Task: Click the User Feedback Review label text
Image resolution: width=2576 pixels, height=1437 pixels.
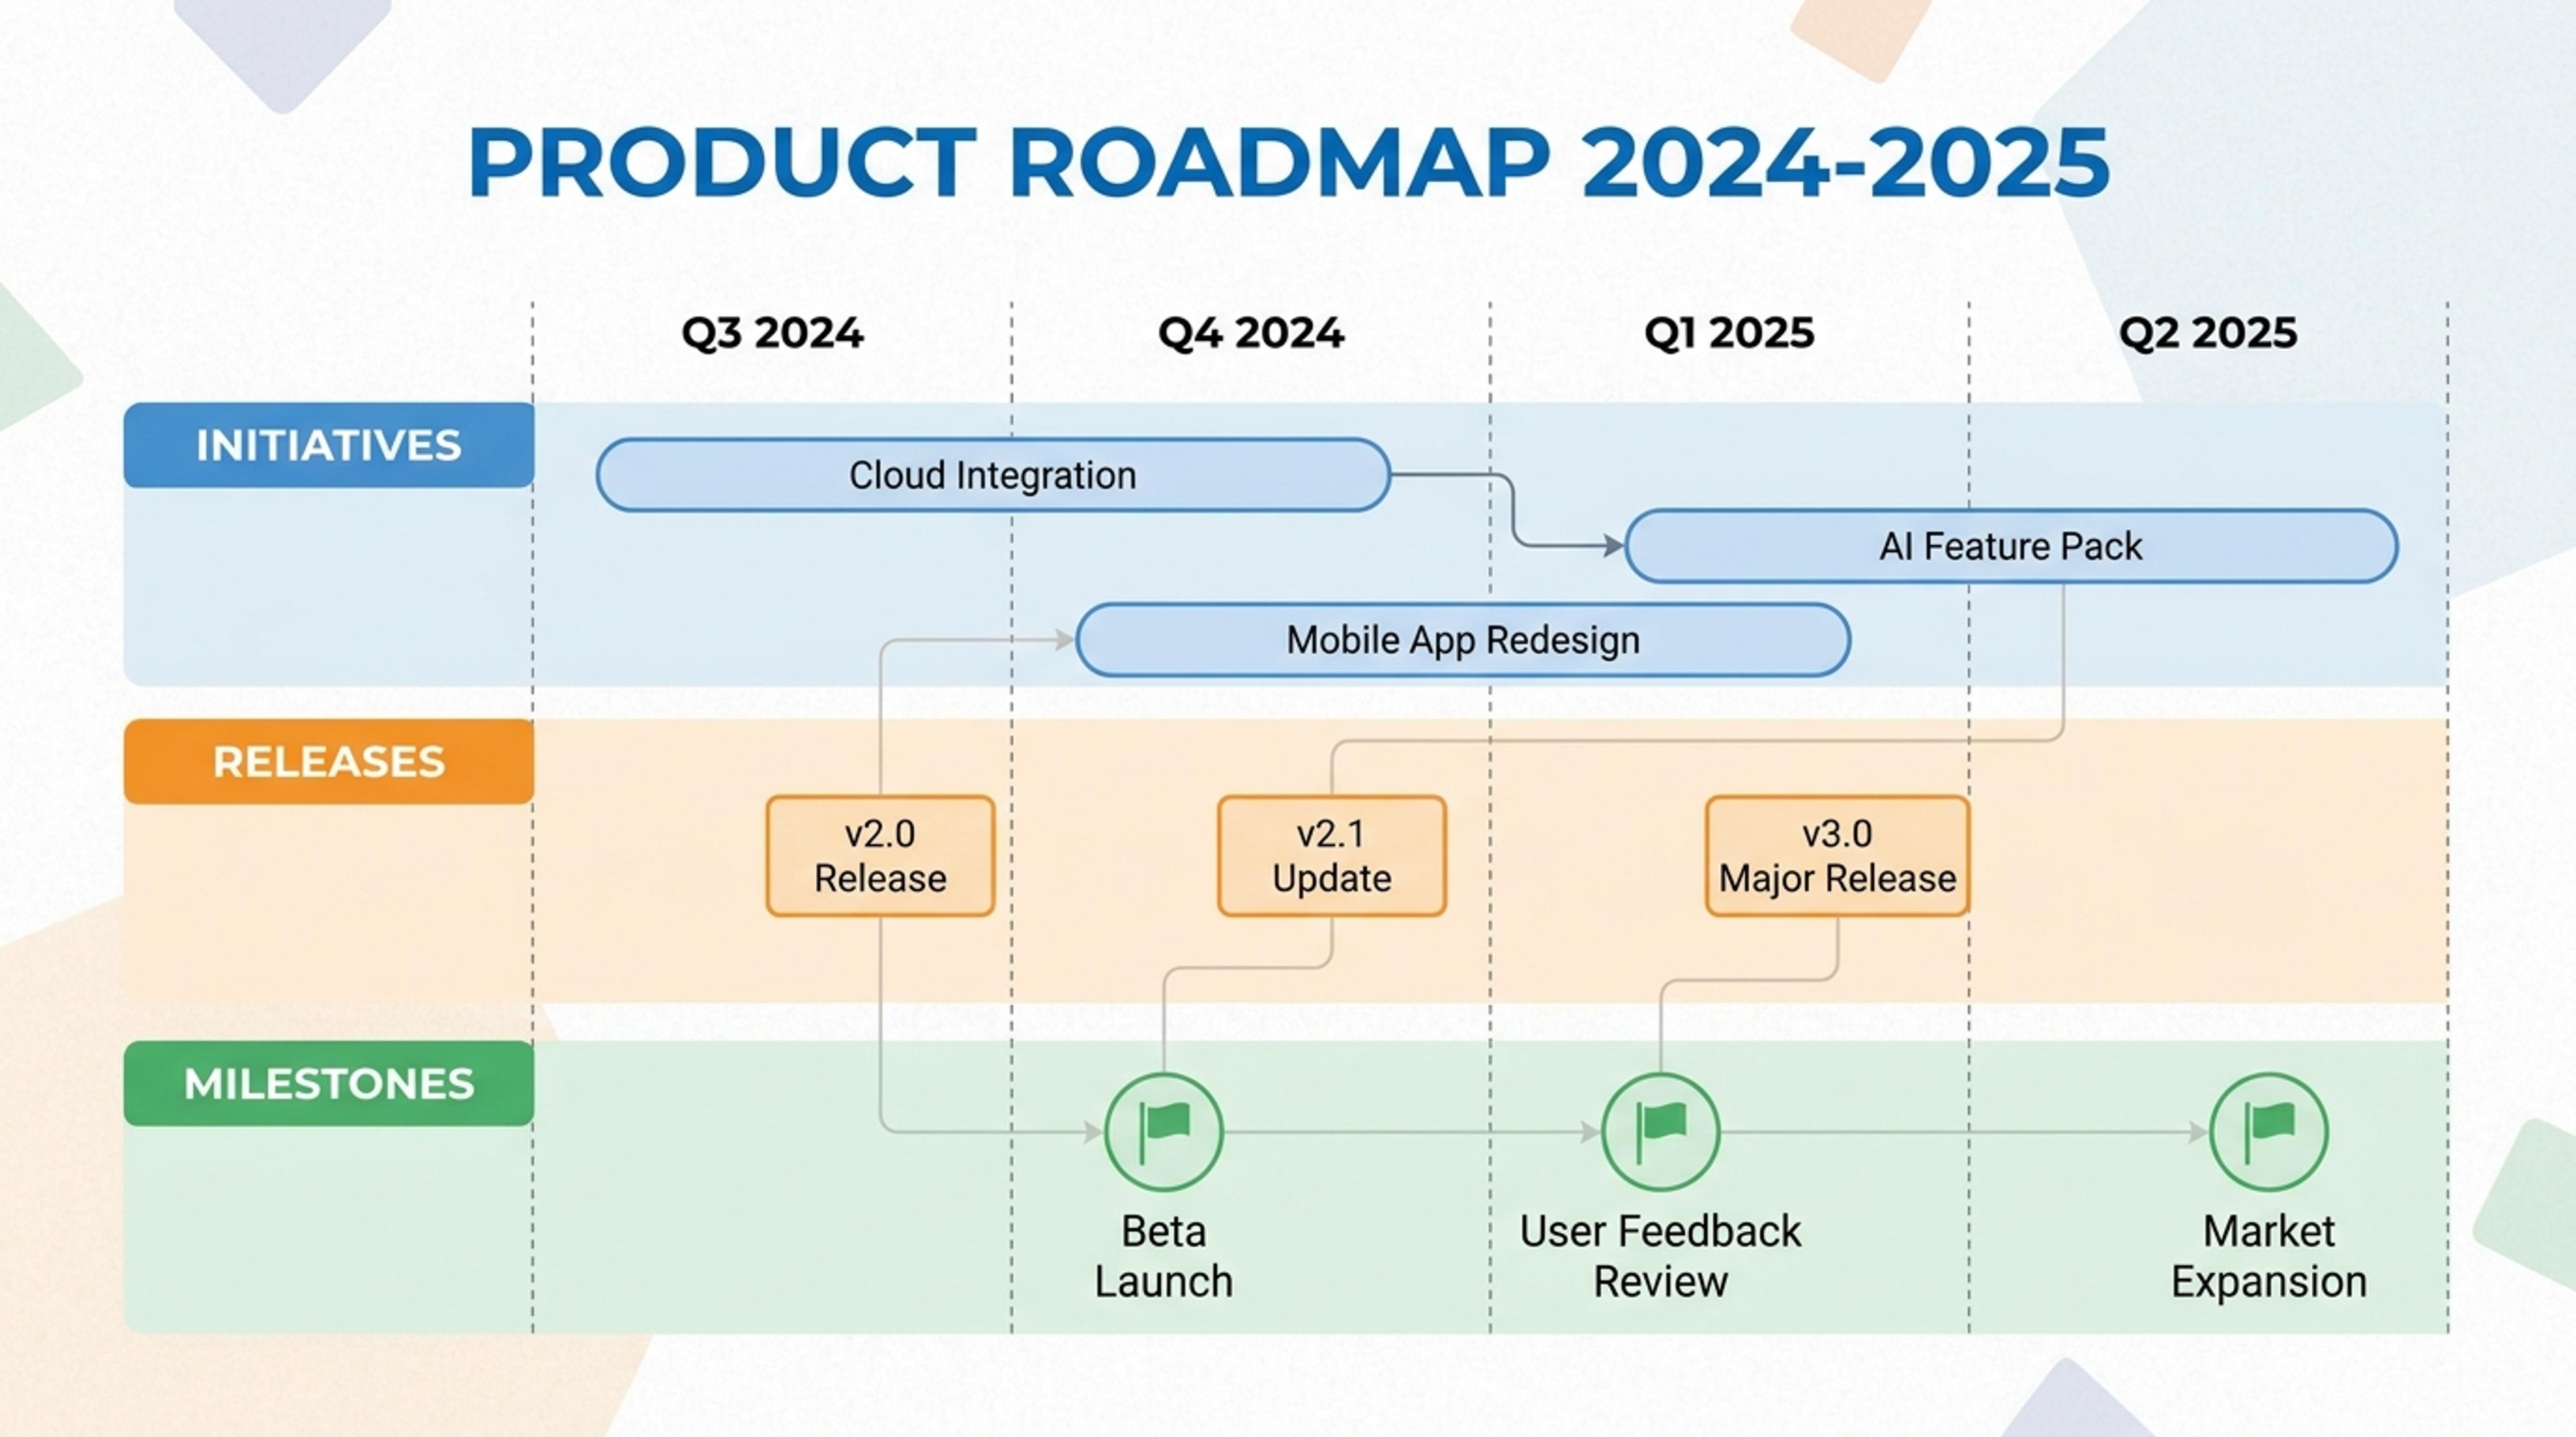Action: [1660, 1256]
